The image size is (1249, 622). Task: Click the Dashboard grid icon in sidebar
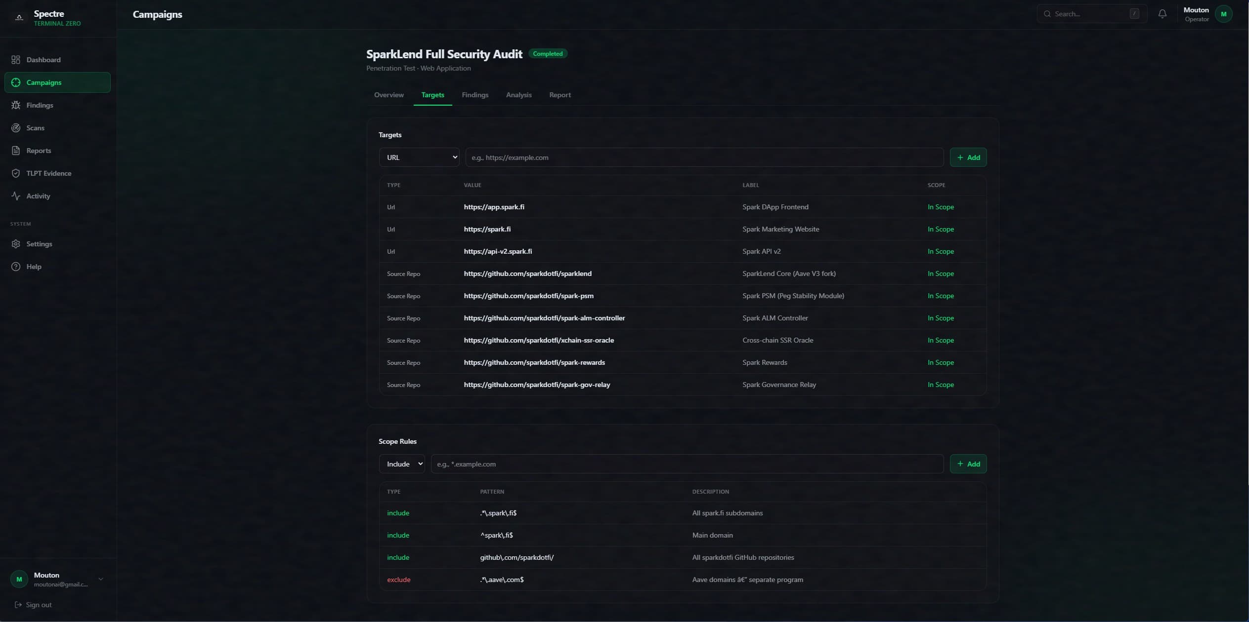coord(16,60)
